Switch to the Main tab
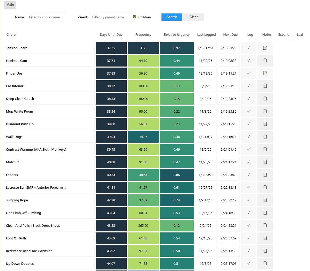This screenshot has height=271, width=310. click(x=10, y=5)
